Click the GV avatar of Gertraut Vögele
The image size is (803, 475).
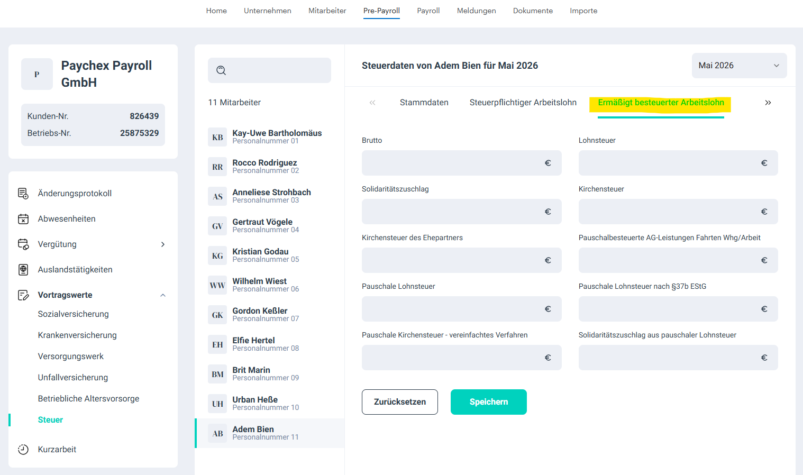217,226
